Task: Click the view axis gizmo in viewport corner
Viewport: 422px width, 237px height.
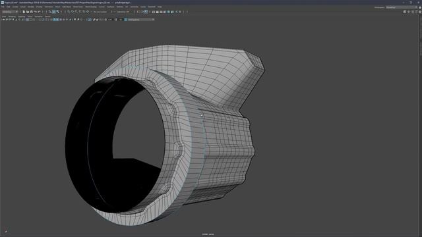Action: click(x=6, y=230)
